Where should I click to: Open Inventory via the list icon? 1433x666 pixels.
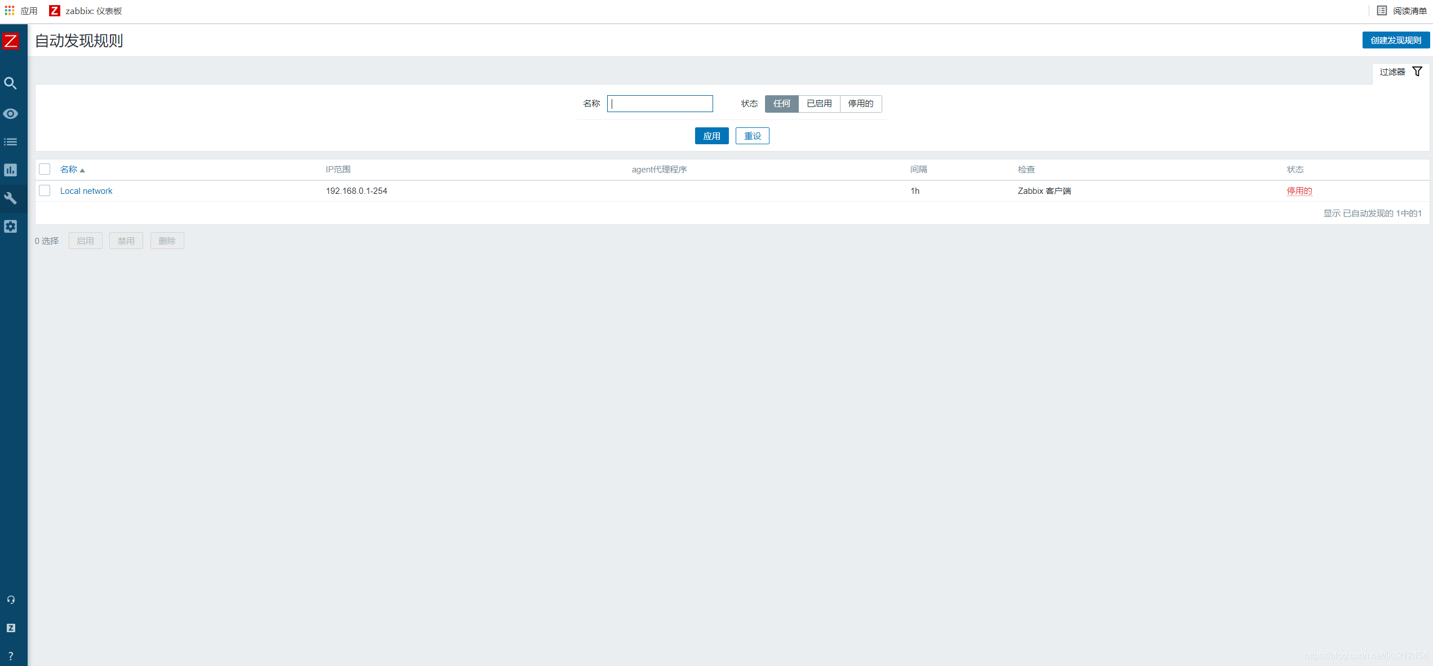click(x=11, y=142)
